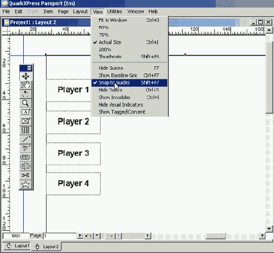Select the Picture Box tool
274x253 pixels.
25,121
